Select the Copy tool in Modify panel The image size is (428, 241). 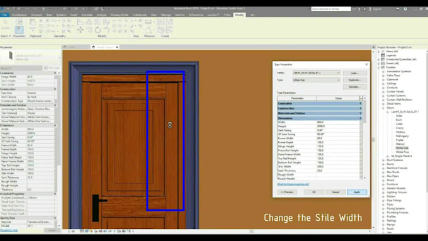[x=89, y=30]
